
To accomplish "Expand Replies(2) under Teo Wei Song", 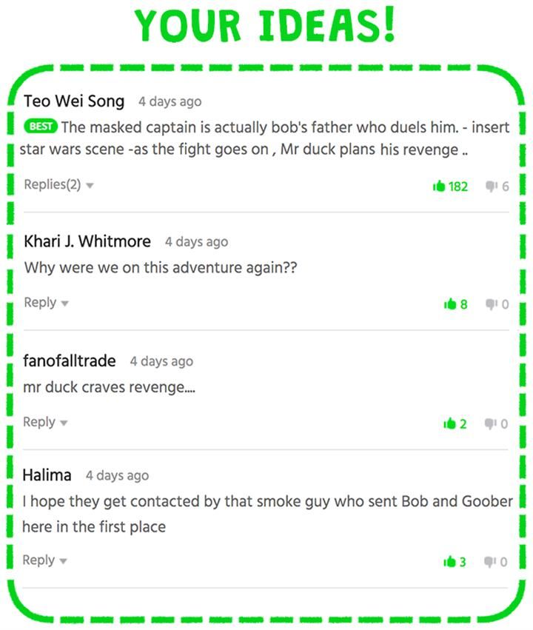I will [x=58, y=184].
